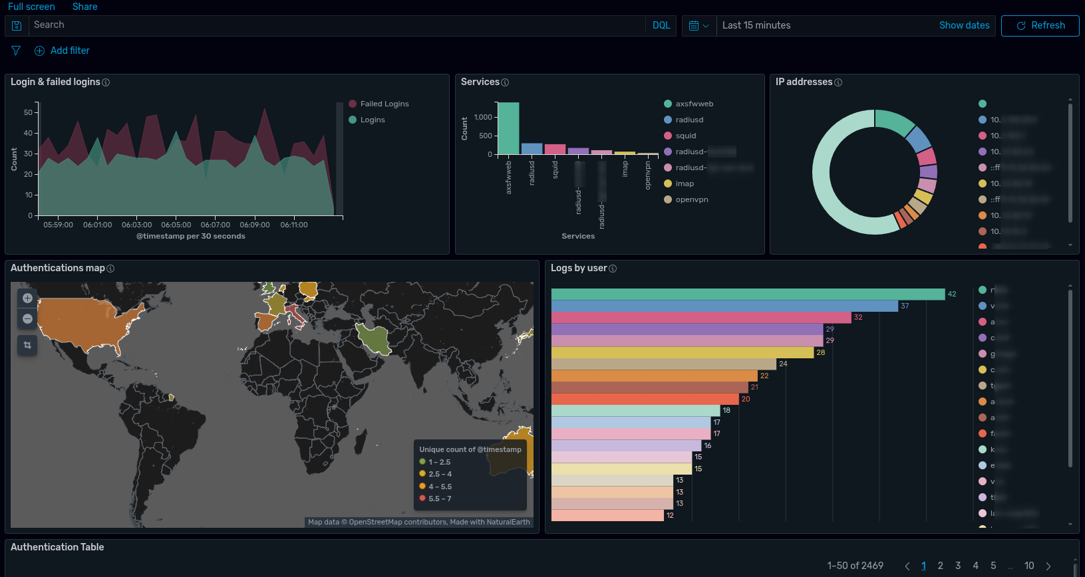Screen dimensions: 1085x577
Task: Click info icon next to IP addresses
Action: click(x=838, y=82)
